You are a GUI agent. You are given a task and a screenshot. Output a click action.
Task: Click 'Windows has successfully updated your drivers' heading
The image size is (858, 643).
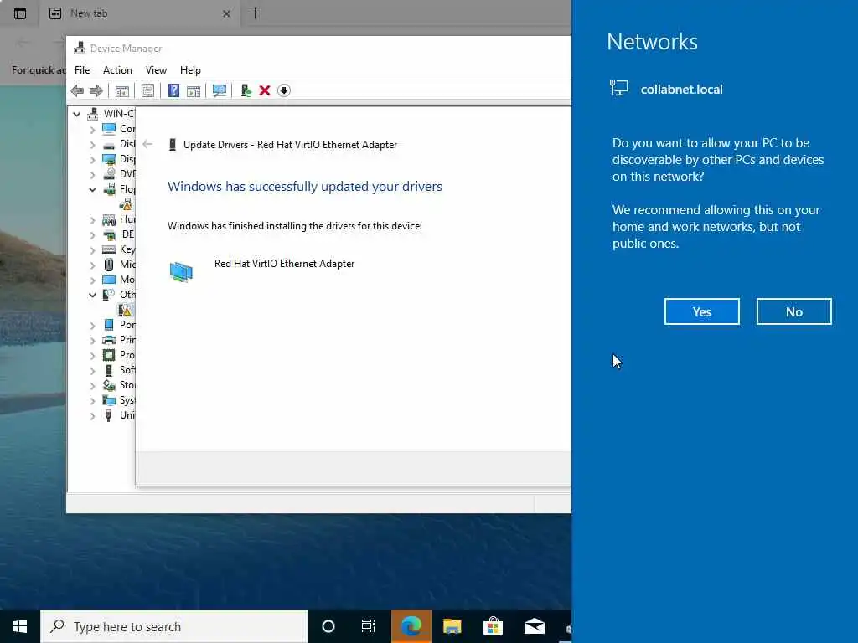point(305,187)
